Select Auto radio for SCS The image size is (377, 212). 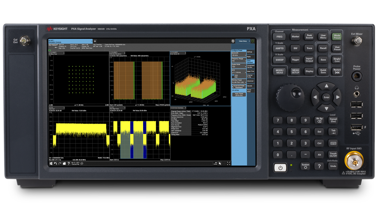pos(233,75)
